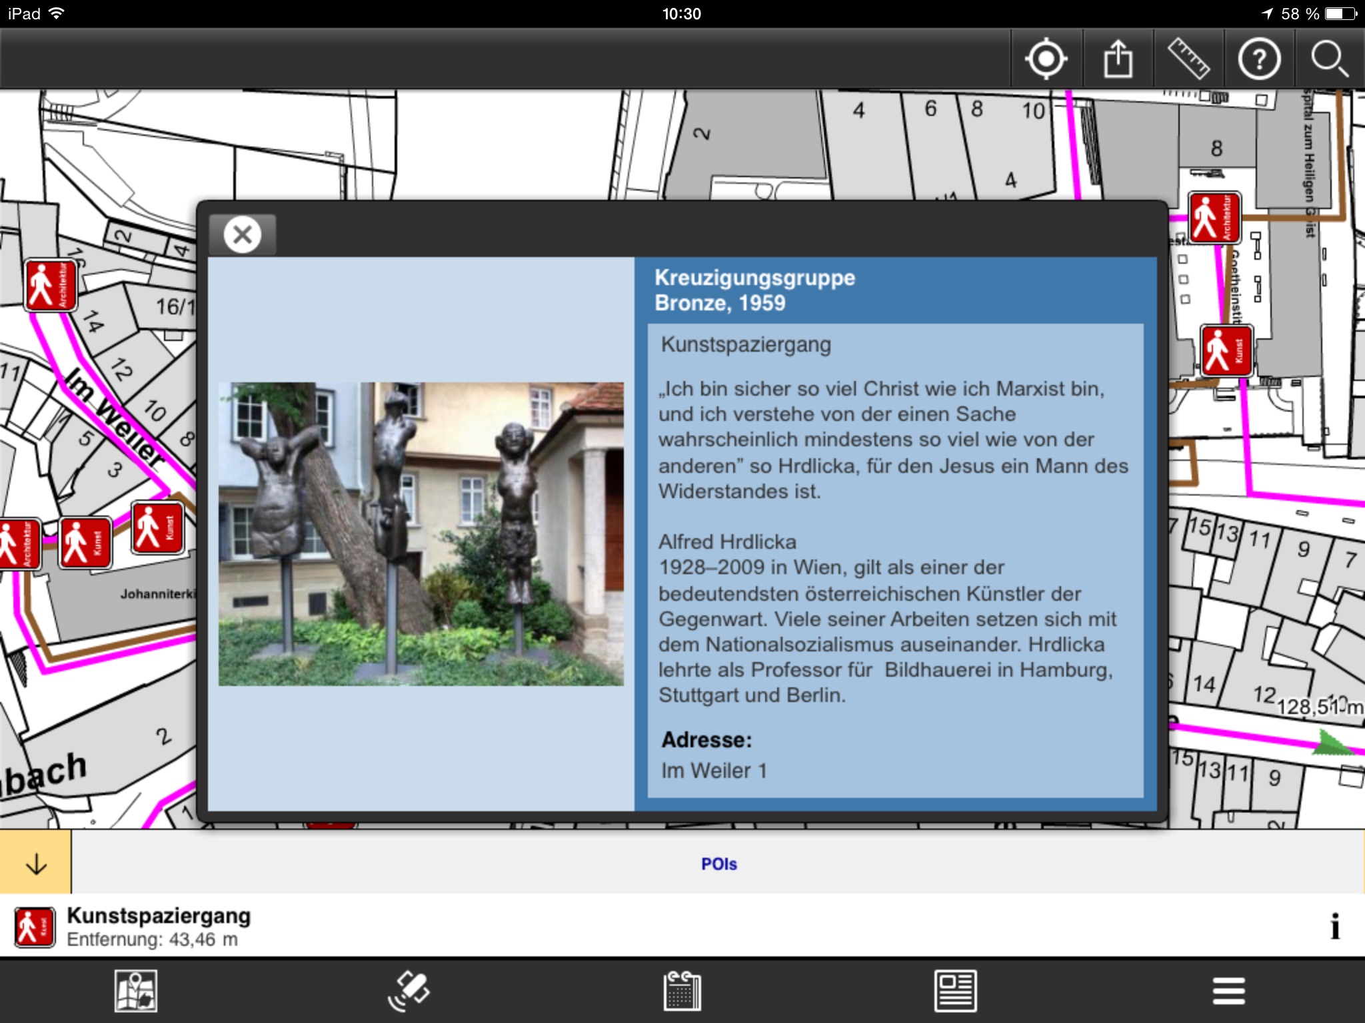Tap the Architektur marker at top right

click(x=1214, y=218)
